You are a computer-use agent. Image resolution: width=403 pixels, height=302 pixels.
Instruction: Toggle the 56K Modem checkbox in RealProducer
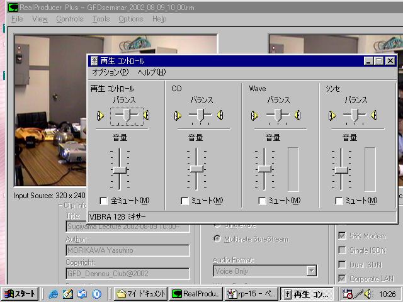(x=342, y=235)
